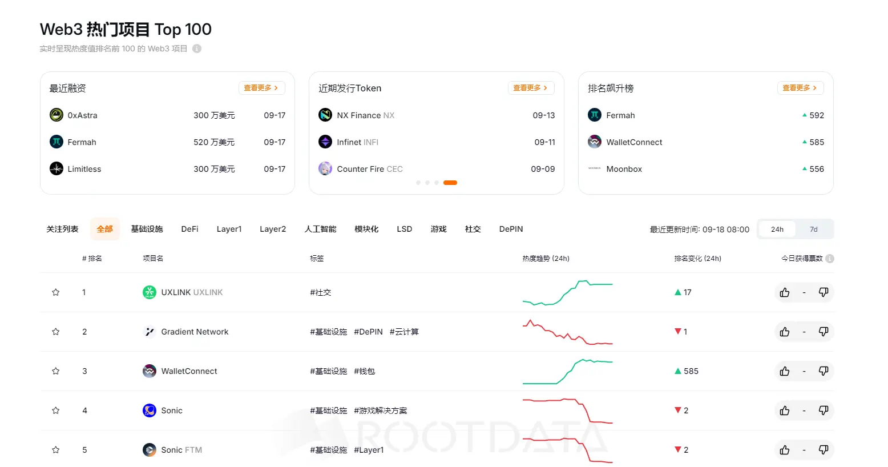Star the UXLINK row as favorite

(55, 292)
